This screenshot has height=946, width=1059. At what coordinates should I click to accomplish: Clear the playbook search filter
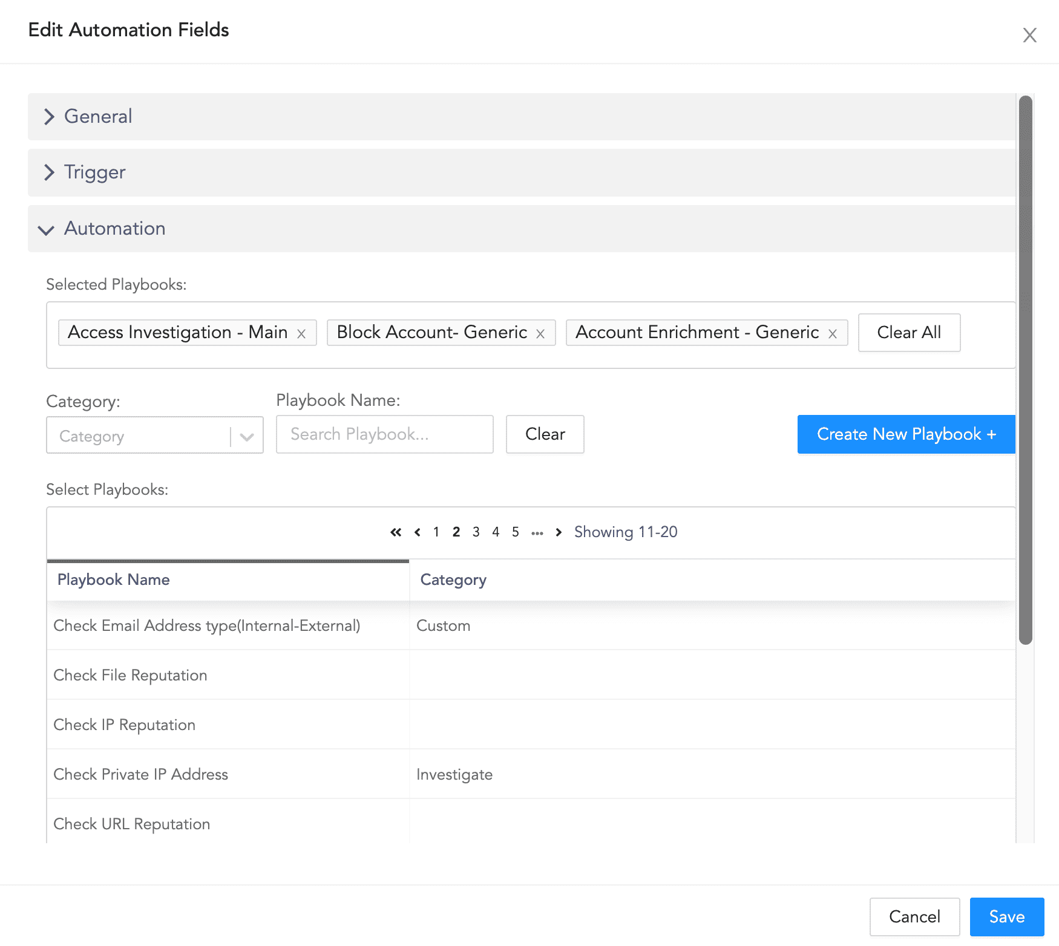[544, 434]
